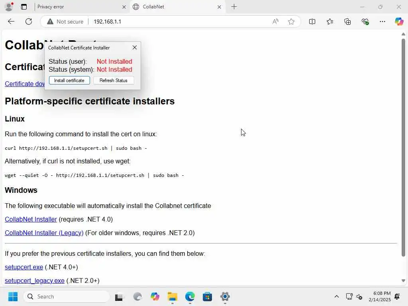This screenshot has height=306, width=408.
Task: Open notifications bell icon
Action: pos(397,296)
